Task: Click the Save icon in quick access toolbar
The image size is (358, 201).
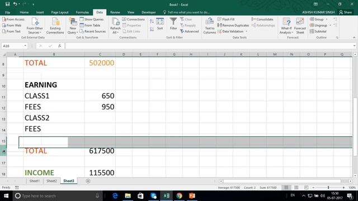Action: (7, 4)
